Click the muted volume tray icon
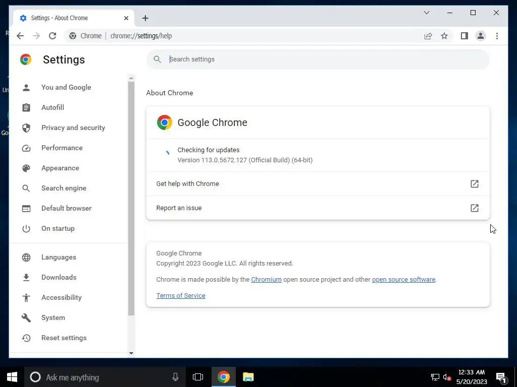The image size is (517, 387). pos(447,377)
